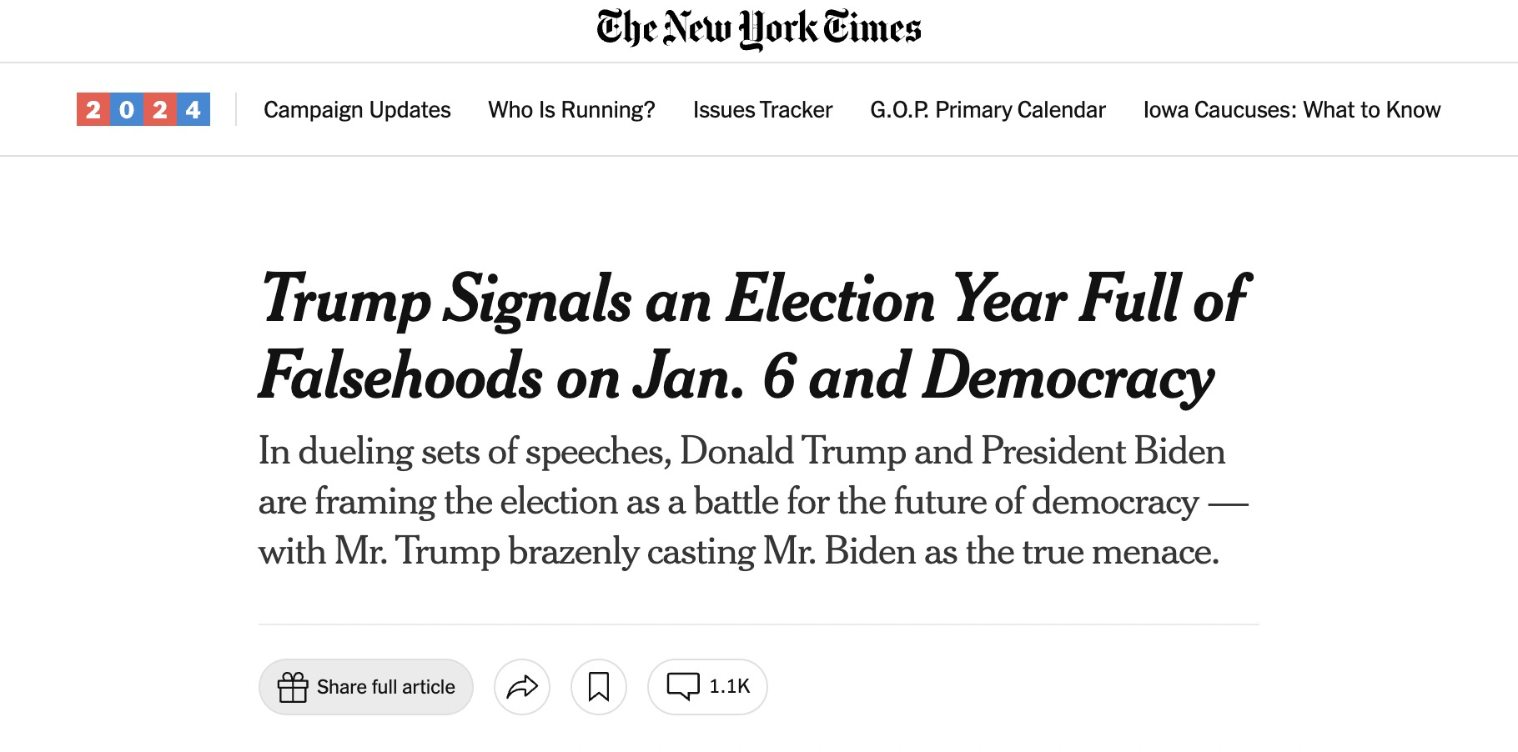
Task: Select Issues Tracker in the navigation
Action: (762, 110)
